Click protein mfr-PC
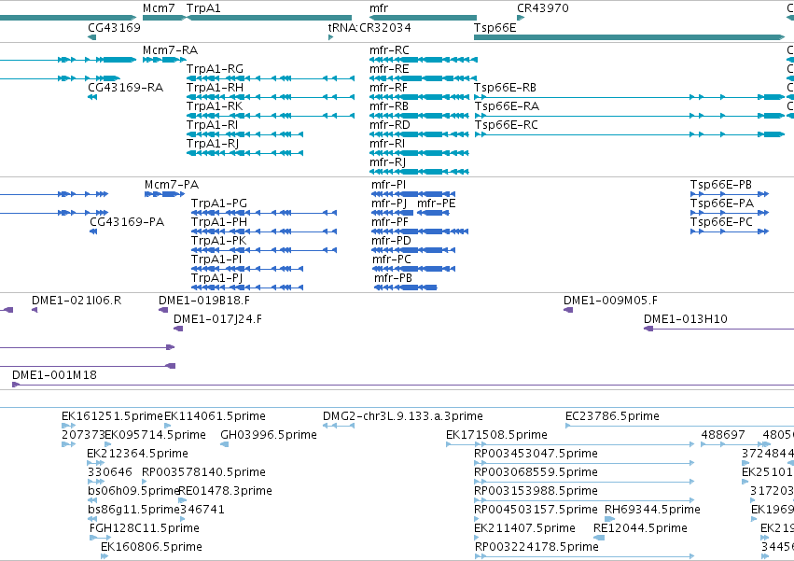Image resolution: width=794 pixels, height=561 pixels. pos(413,269)
